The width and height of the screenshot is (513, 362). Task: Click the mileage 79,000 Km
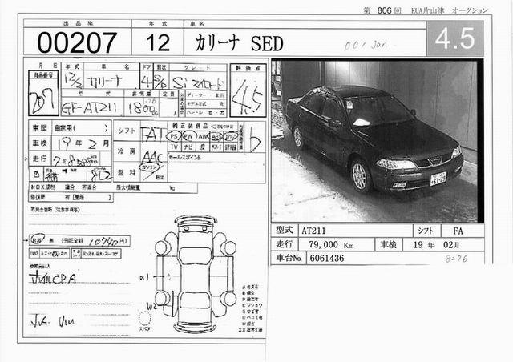[x=331, y=244]
